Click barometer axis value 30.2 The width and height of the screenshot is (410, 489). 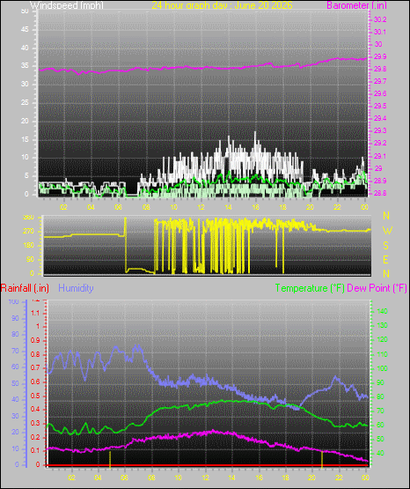coord(380,19)
